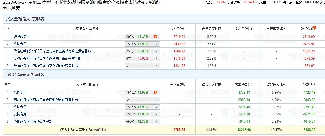Click question icon in top sell-list 机构专用 row

pos(155,93)
